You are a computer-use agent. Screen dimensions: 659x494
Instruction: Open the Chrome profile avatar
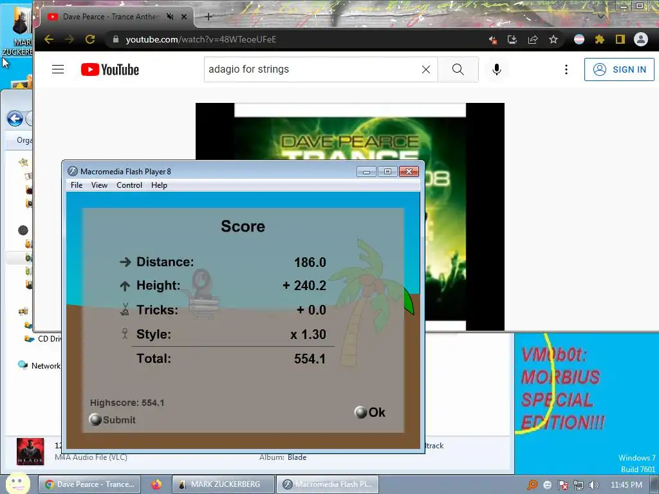click(x=640, y=39)
